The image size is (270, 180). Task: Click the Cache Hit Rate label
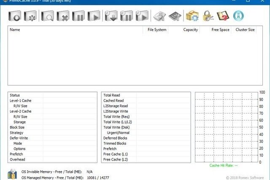click(x=224, y=165)
